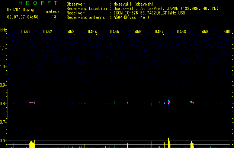Click the 0458 time marker
The height and width of the screenshot is (148, 234).
pyautogui.click(x=182, y=31)
